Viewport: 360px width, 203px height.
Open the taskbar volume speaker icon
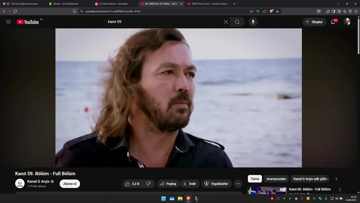[x=336, y=198]
